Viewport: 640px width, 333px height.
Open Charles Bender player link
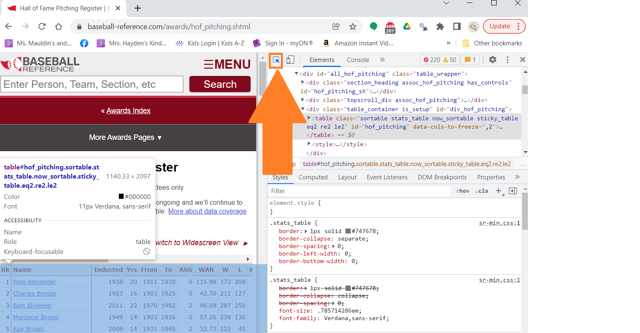coord(35,293)
